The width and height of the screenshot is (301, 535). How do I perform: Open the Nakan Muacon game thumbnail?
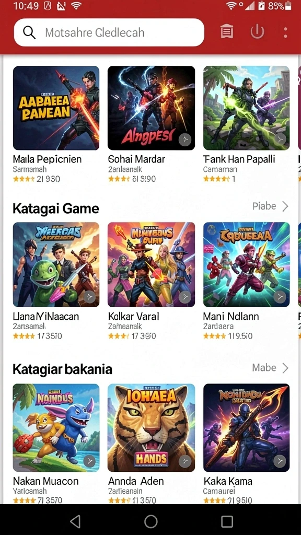tap(56, 427)
